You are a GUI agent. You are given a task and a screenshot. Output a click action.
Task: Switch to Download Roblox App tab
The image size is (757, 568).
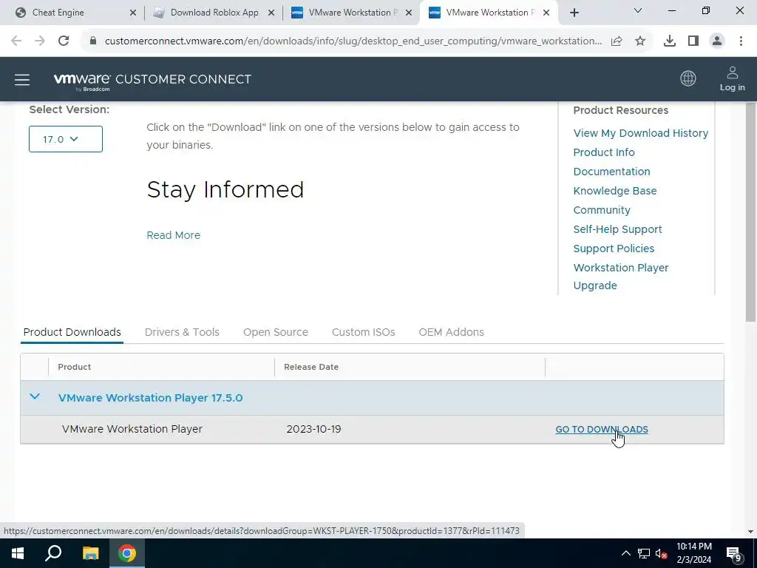pyautogui.click(x=214, y=13)
